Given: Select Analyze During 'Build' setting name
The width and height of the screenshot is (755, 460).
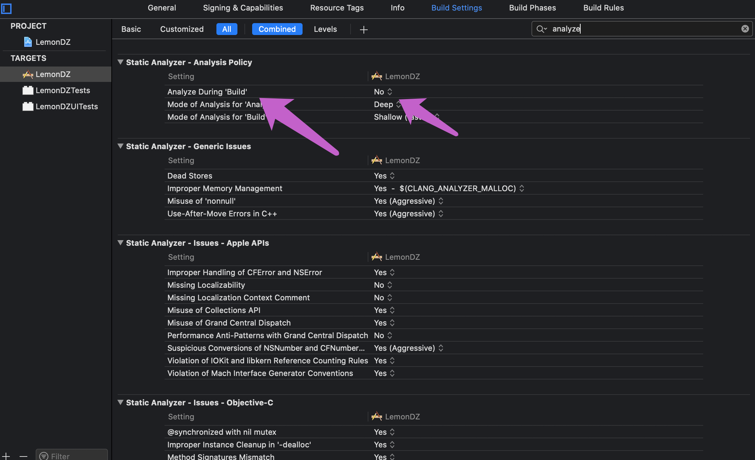Looking at the screenshot, I should pyautogui.click(x=207, y=92).
